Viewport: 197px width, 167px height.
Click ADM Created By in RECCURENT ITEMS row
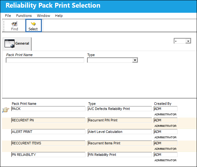[165, 143]
